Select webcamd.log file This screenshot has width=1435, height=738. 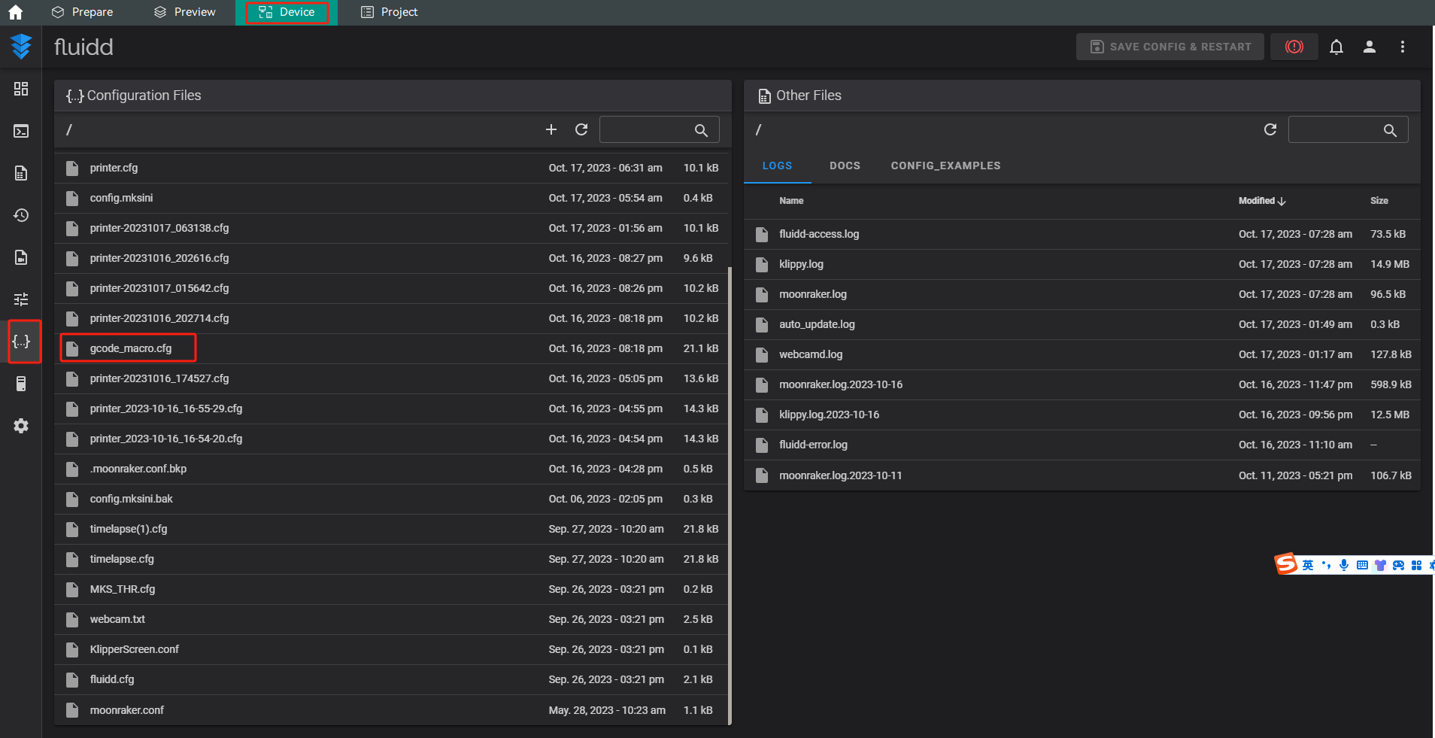1082,354
